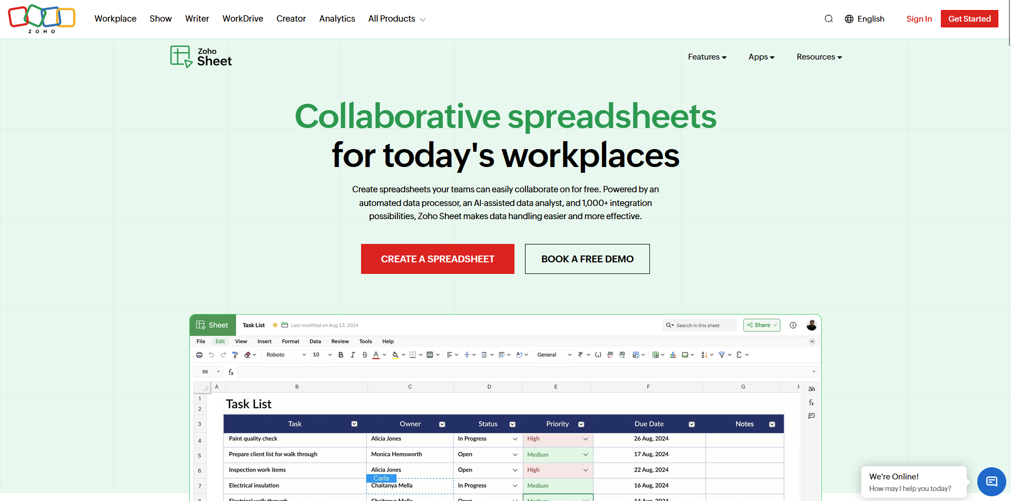Toggle the Priority column filter button
1011x501 pixels.
[x=581, y=424]
